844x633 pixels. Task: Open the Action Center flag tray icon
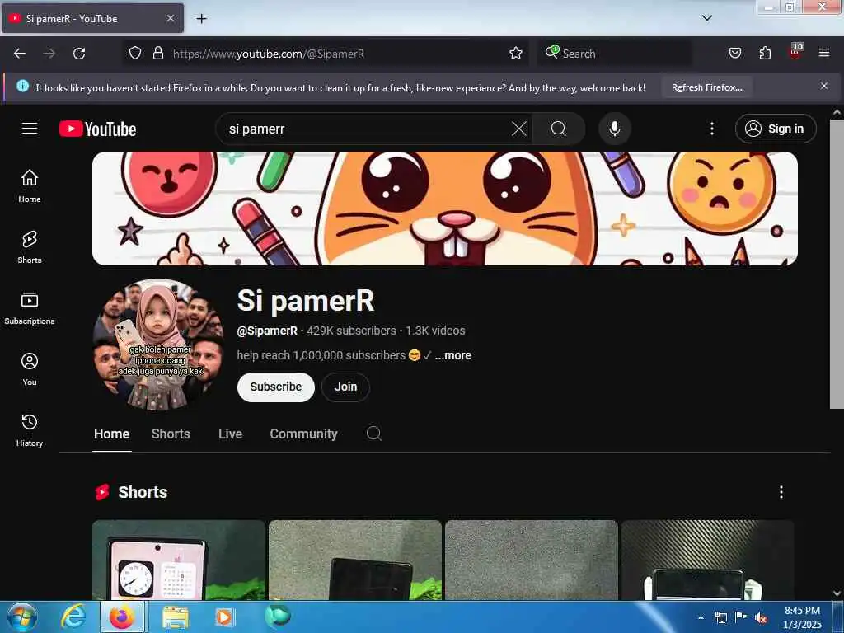click(x=740, y=617)
